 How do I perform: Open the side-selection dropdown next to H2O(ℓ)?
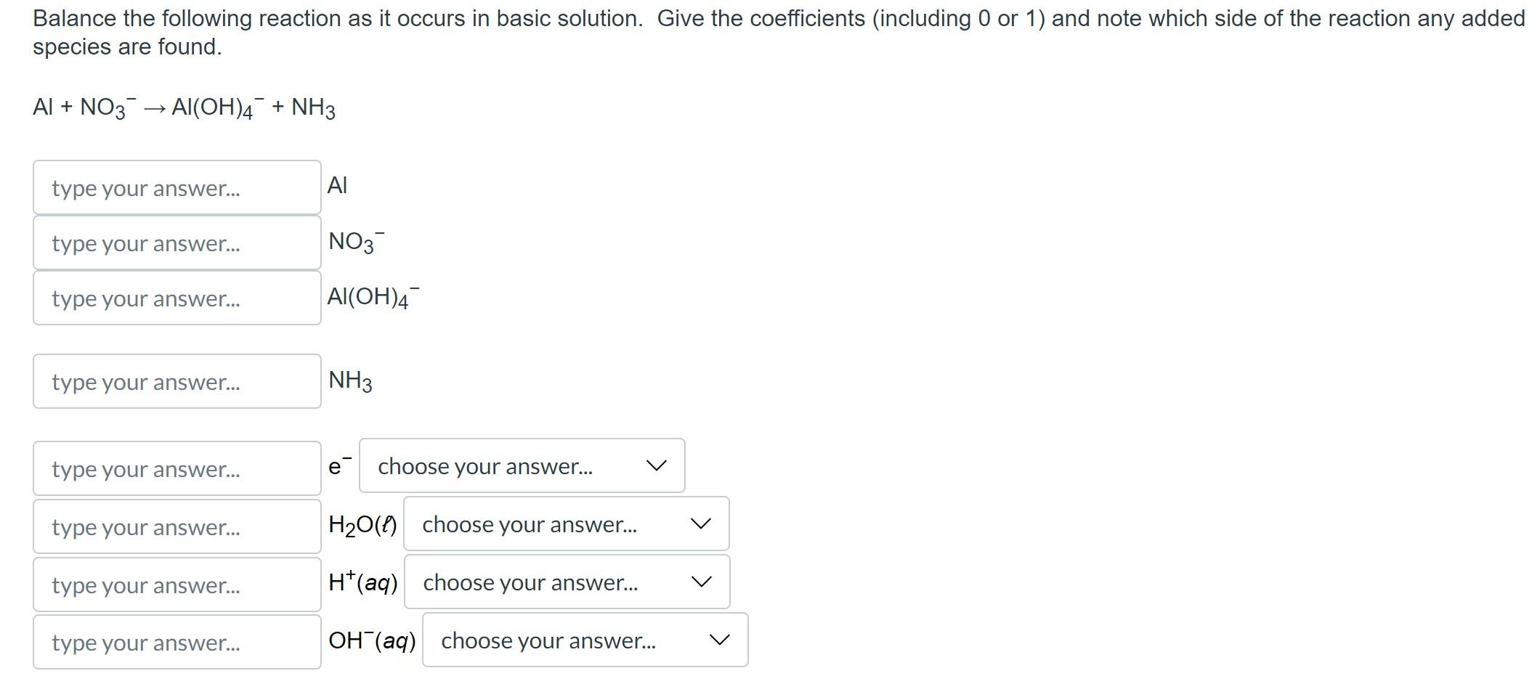[567, 524]
